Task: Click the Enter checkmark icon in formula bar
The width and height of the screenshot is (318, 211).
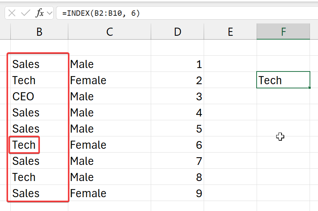Action: coord(26,13)
